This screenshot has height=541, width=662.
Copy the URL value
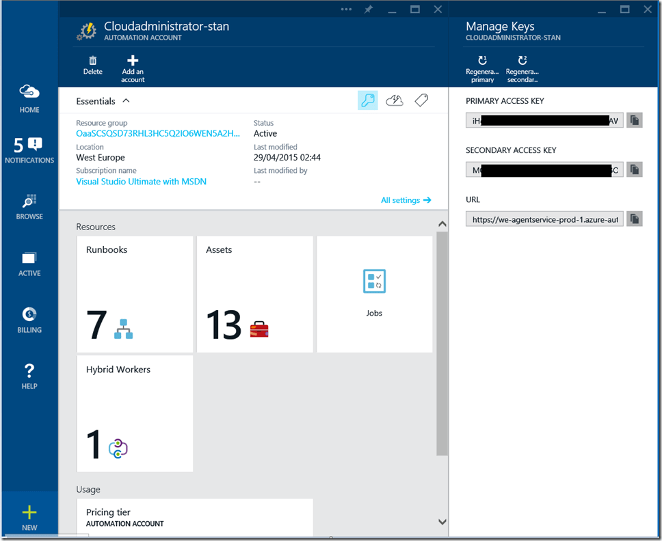tap(634, 219)
